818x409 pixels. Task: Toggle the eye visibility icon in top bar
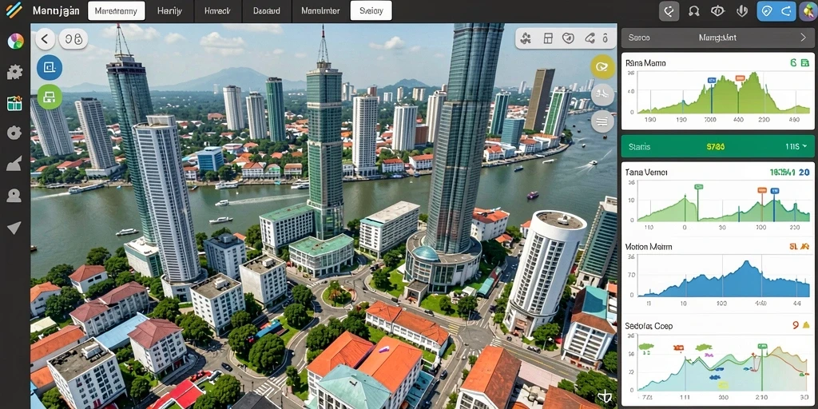(x=719, y=10)
